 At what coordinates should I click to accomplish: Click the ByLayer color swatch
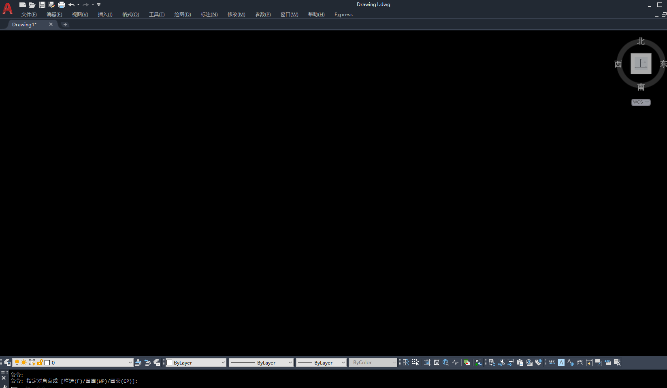click(x=169, y=362)
